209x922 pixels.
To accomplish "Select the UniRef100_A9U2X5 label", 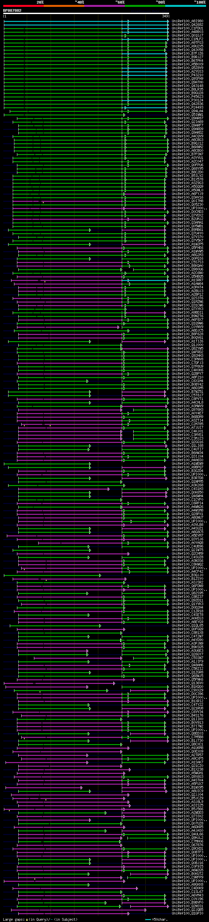I will point(187,46).
